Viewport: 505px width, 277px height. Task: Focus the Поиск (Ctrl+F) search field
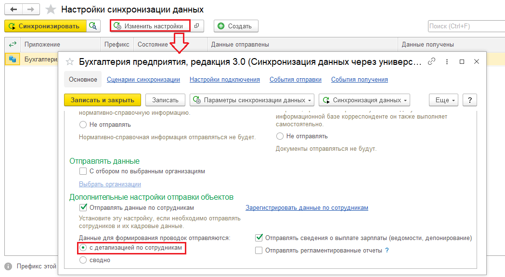click(466, 26)
